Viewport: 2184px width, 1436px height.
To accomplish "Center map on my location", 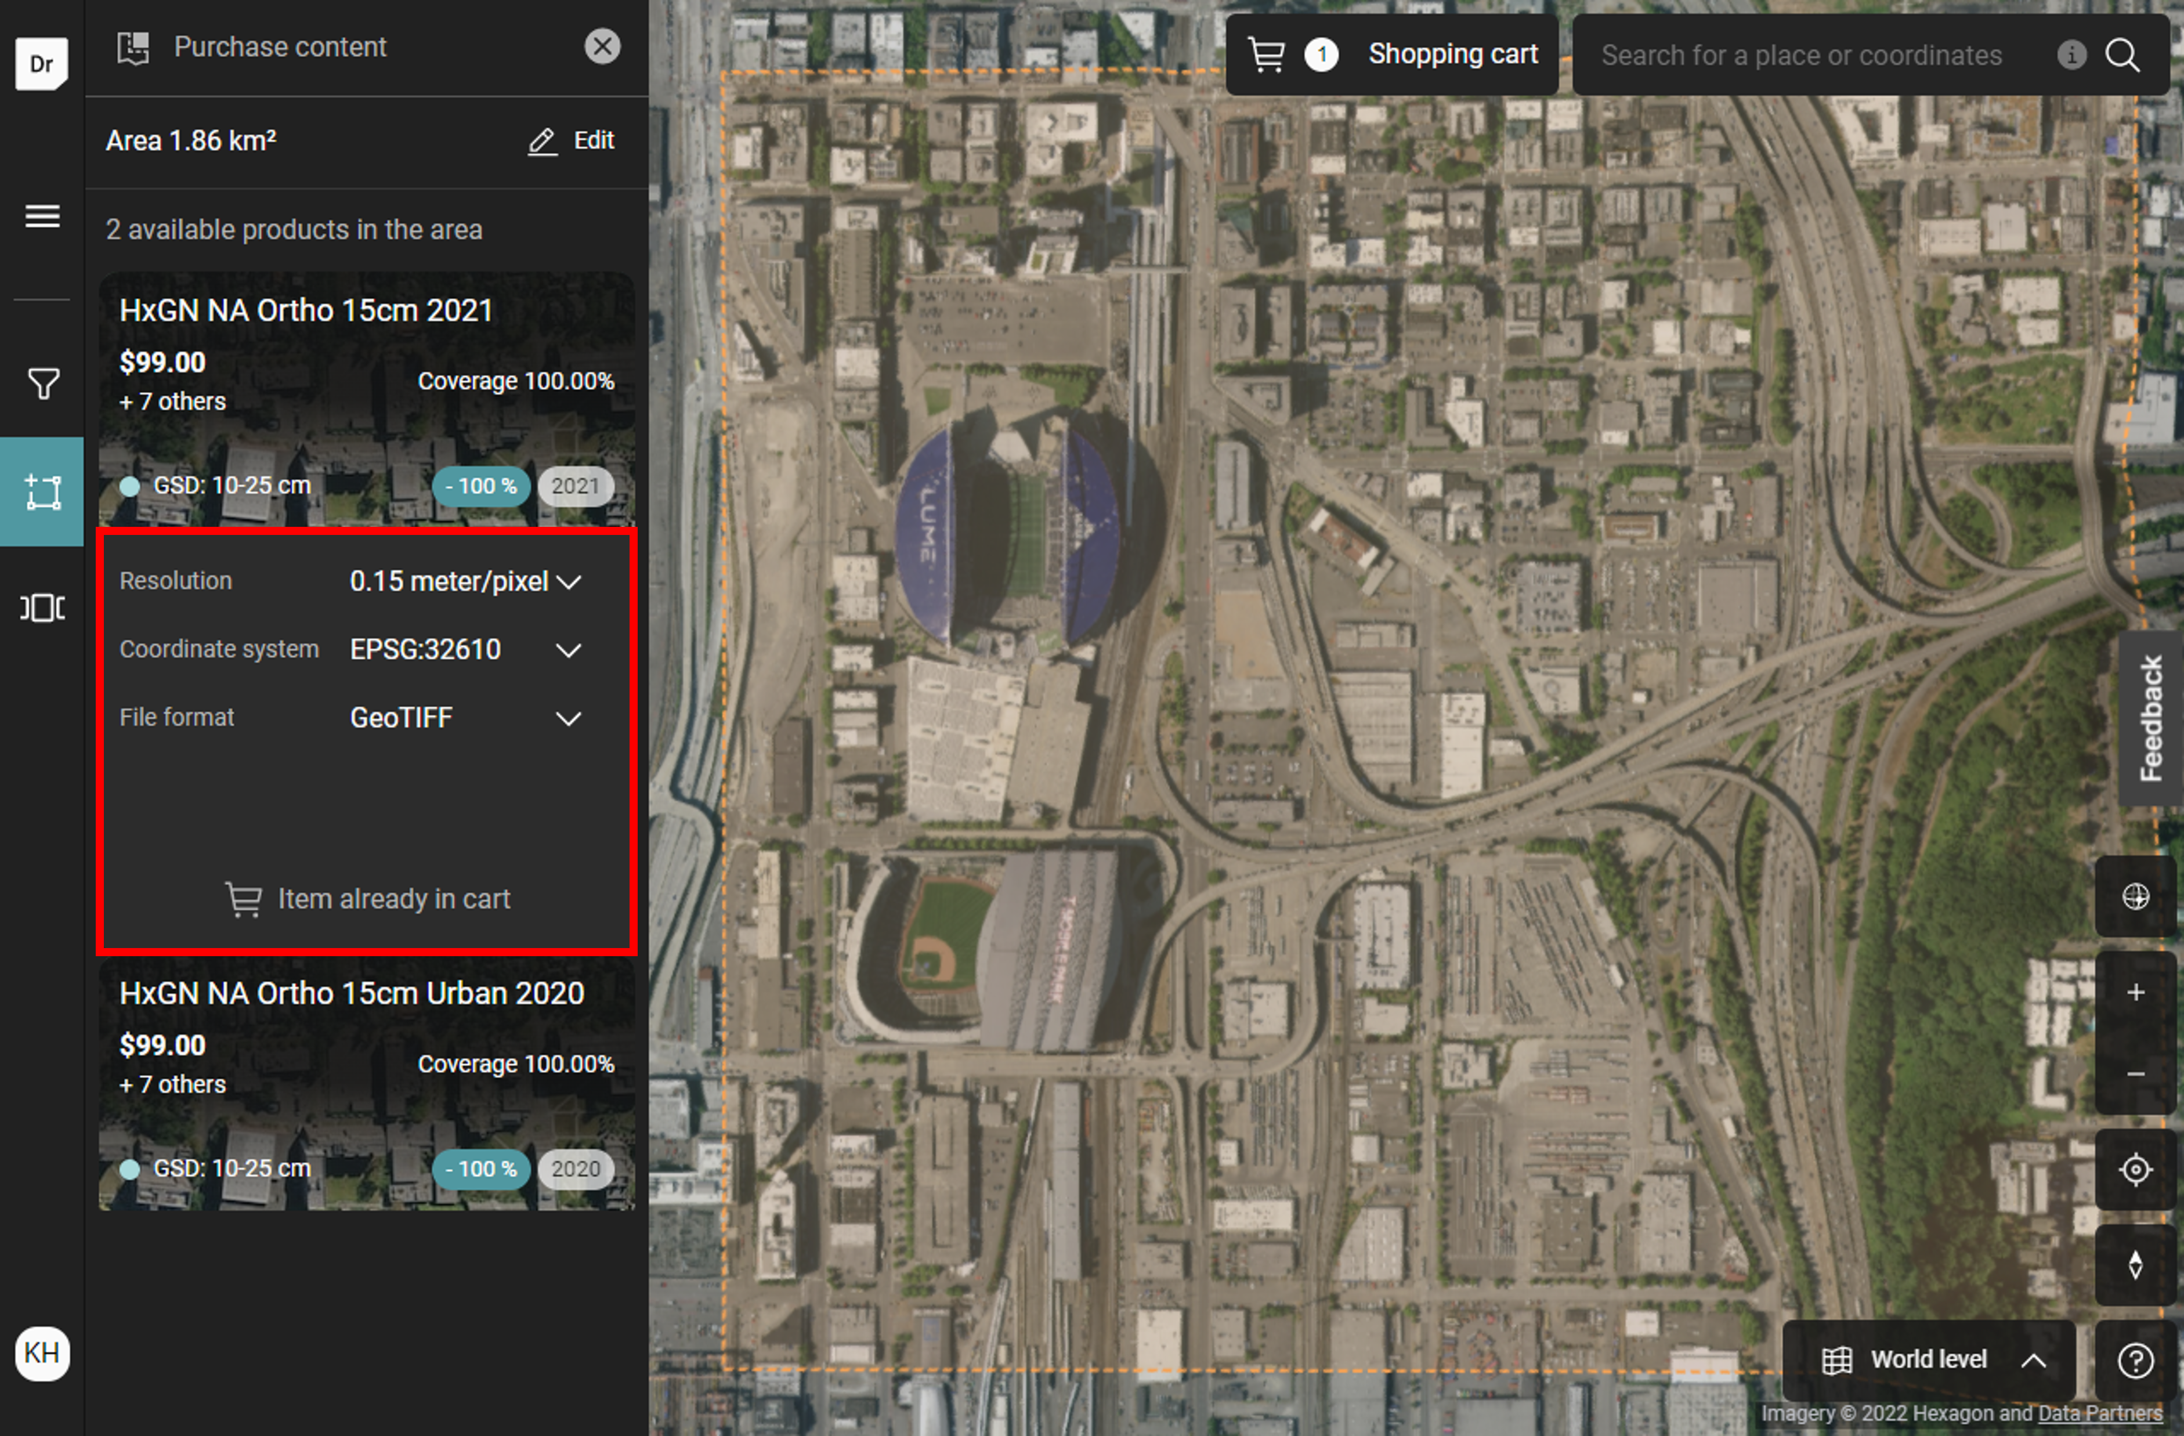I will 2135,1169.
